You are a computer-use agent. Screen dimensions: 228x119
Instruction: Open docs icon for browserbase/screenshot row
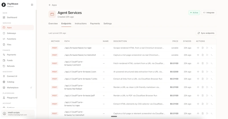tap(203, 55)
